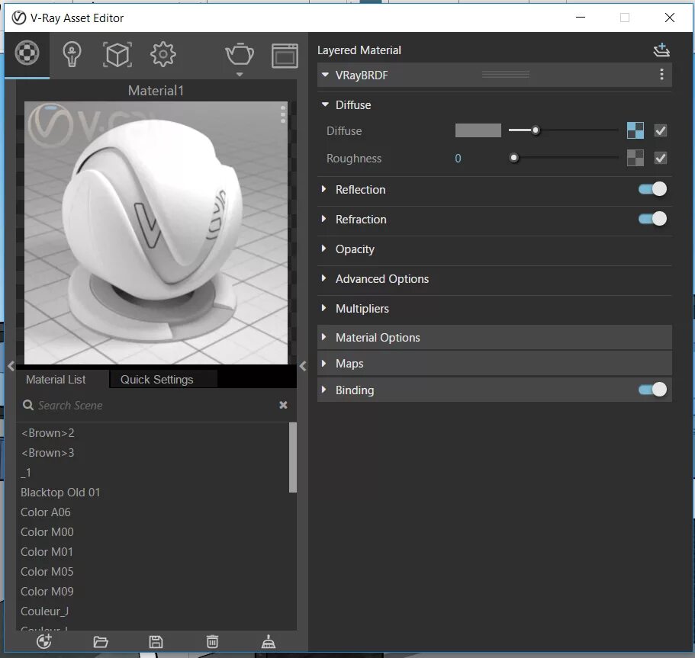The image size is (695, 658).
Task: Uncheck the Diffuse color checkbox
Action: click(660, 130)
